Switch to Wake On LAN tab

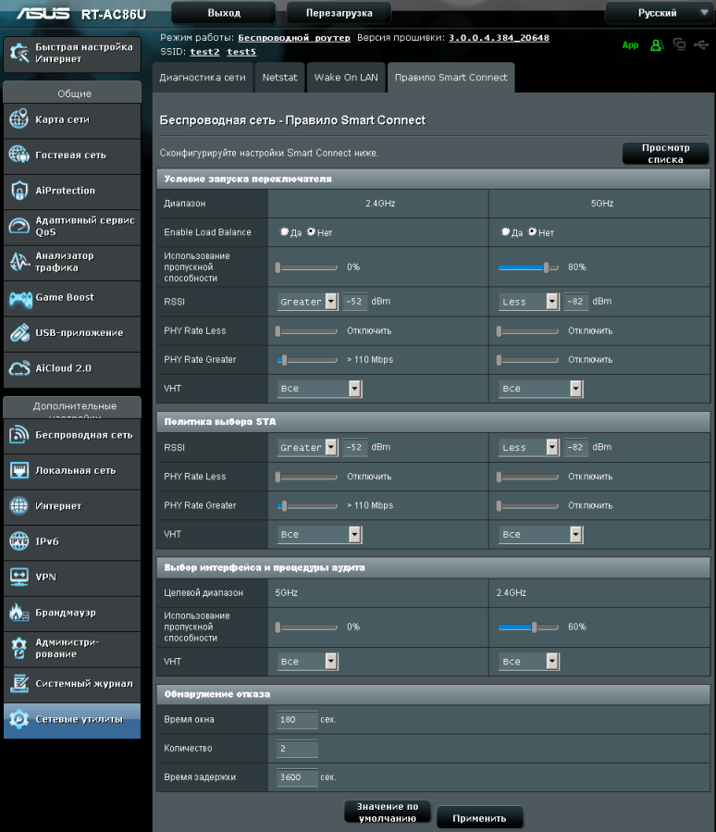point(346,78)
